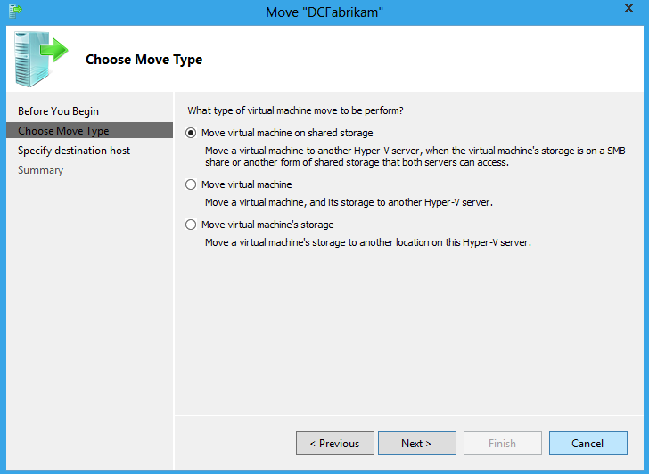Click the "Move virtual machine's storage" label text
649x474 pixels.
coord(267,225)
